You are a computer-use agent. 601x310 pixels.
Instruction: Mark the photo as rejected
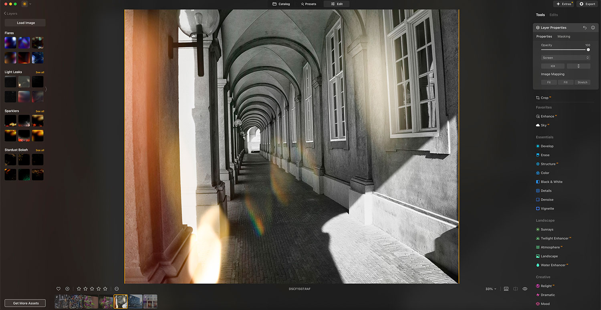[67, 289]
